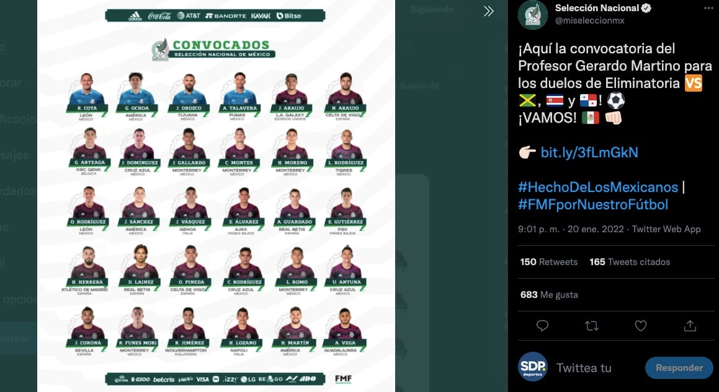
Task: Open the tweet's three-dot more menu
Action: click(x=708, y=8)
